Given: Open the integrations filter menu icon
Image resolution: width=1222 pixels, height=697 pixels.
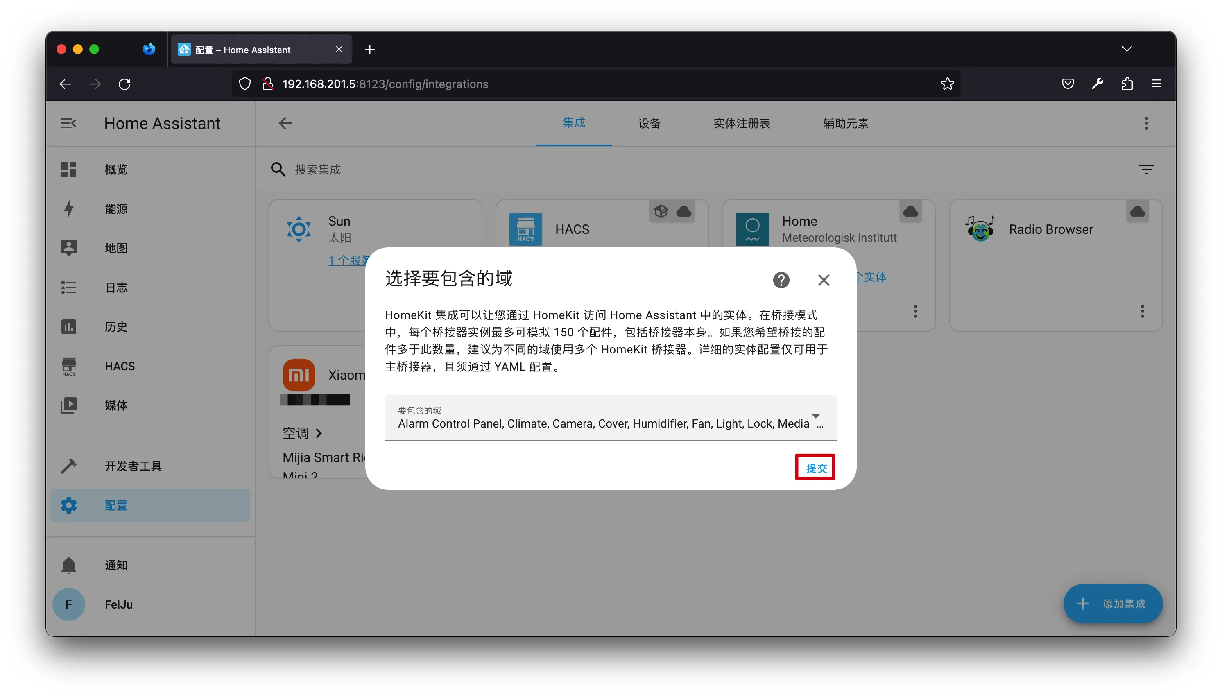Looking at the screenshot, I should click(1145, 170).
